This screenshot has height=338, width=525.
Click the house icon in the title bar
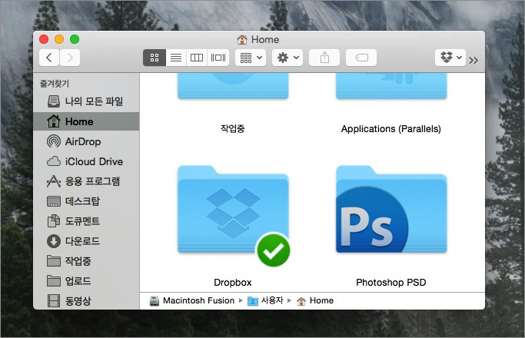click(x=241, y=39)
